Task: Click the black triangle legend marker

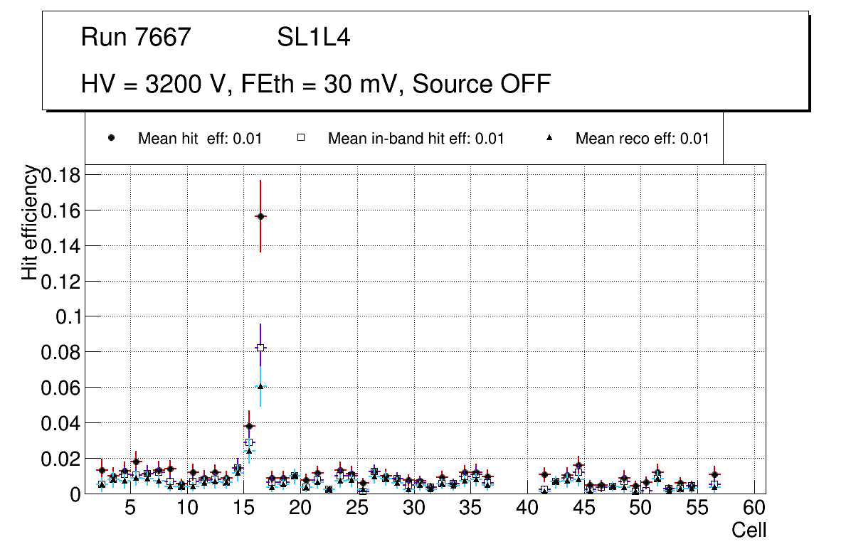Action: (549, 138)
